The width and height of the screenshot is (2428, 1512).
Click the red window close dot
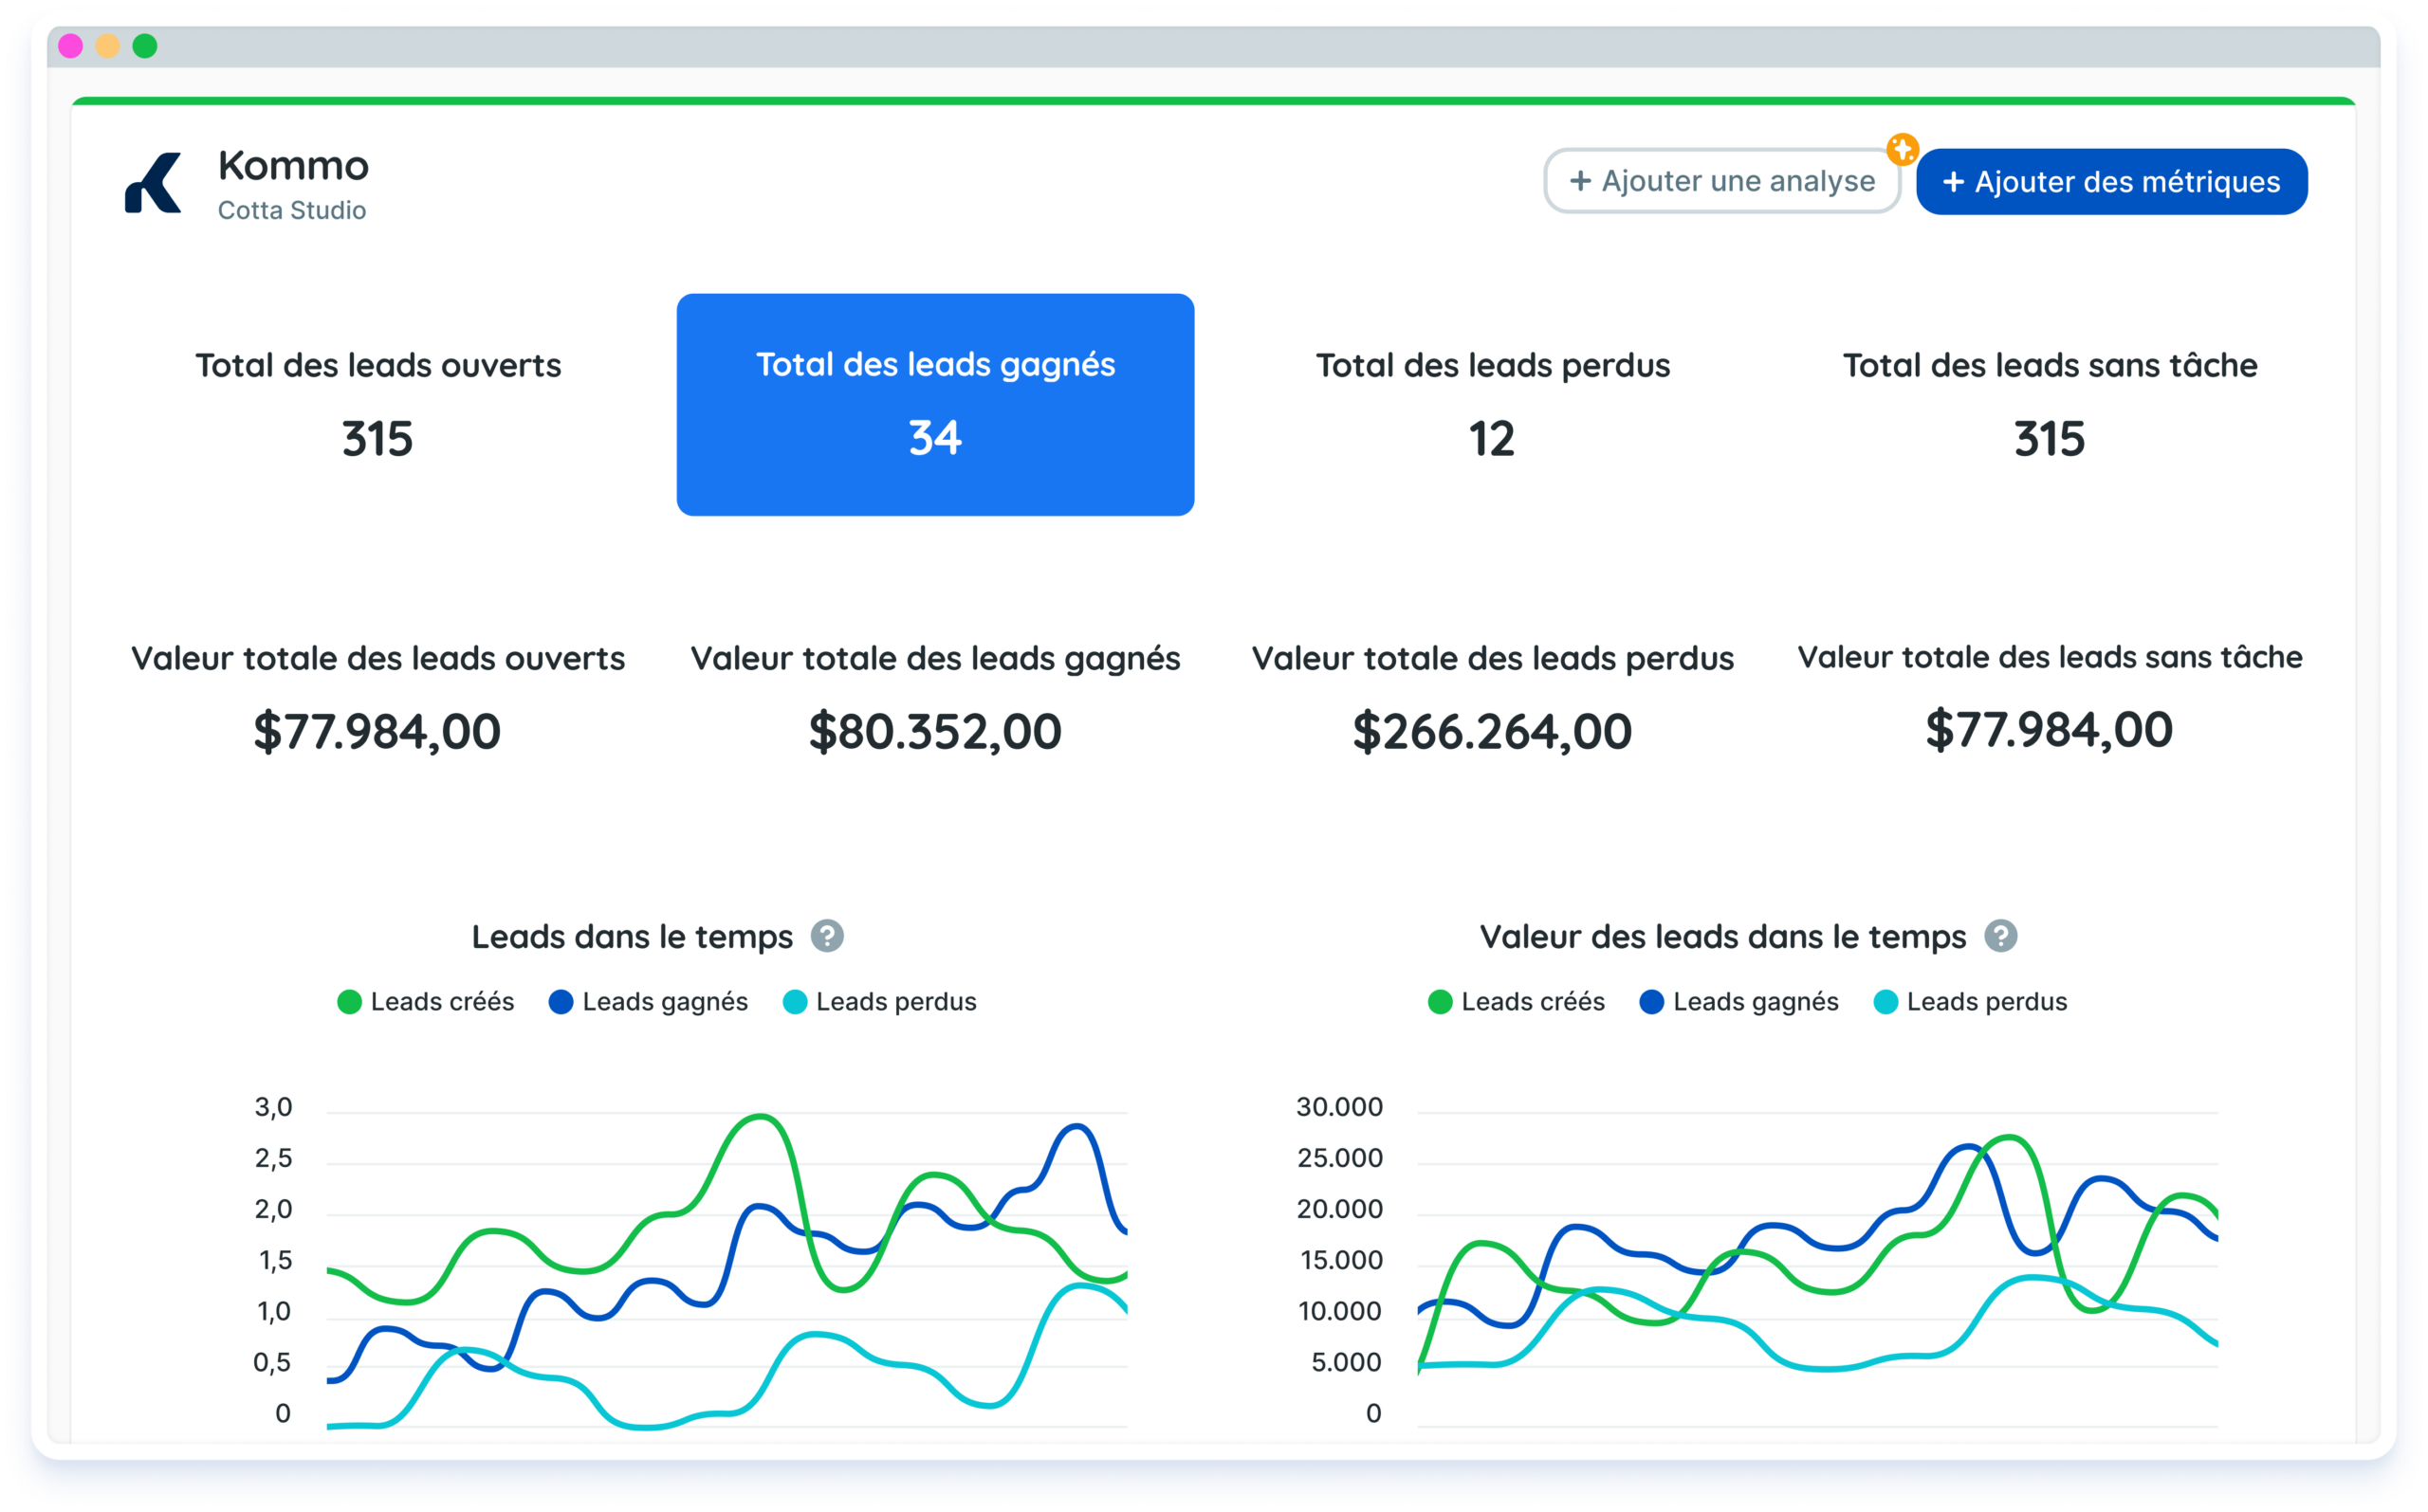click(x=70, y=46)
